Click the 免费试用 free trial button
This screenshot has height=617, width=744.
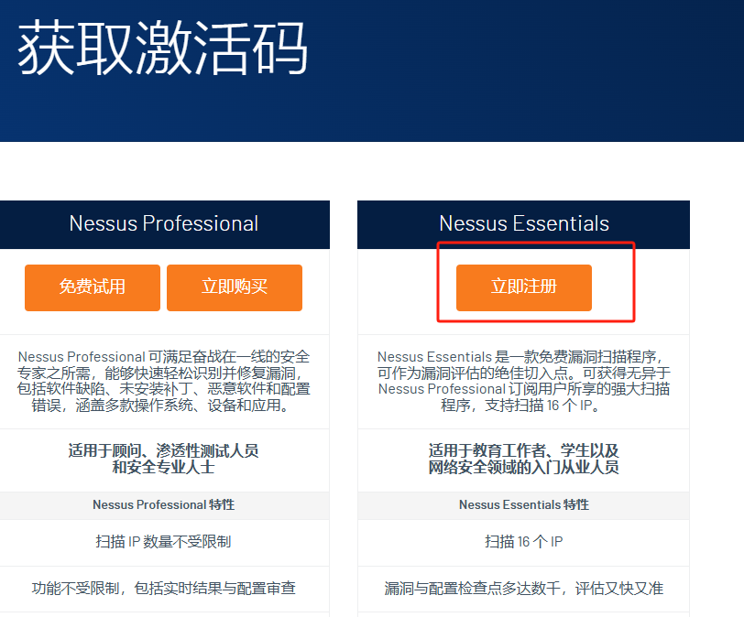[x=93, y=287]
